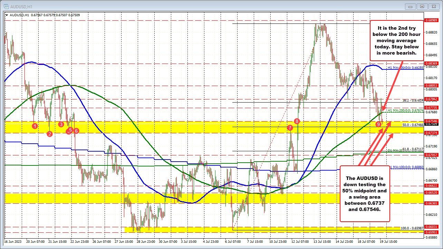
Task: Close the AUDUSD chart window
Action: tap(433, 6)
